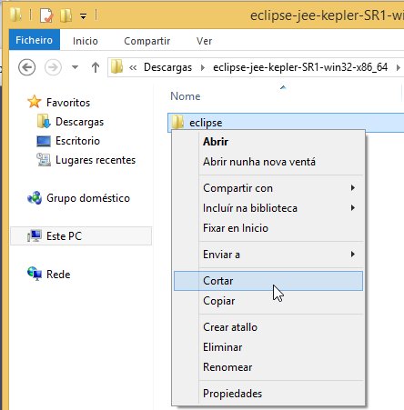Click Descargas in the address breadcrumb
This screenshot has width=404, height=410.
[x=167, y=67]
